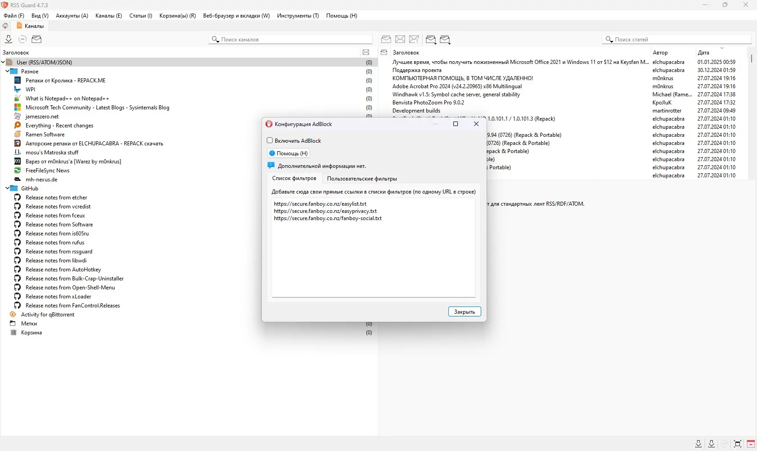Click the WPI feed icon
757x451 pixels.
click(18, 90)
